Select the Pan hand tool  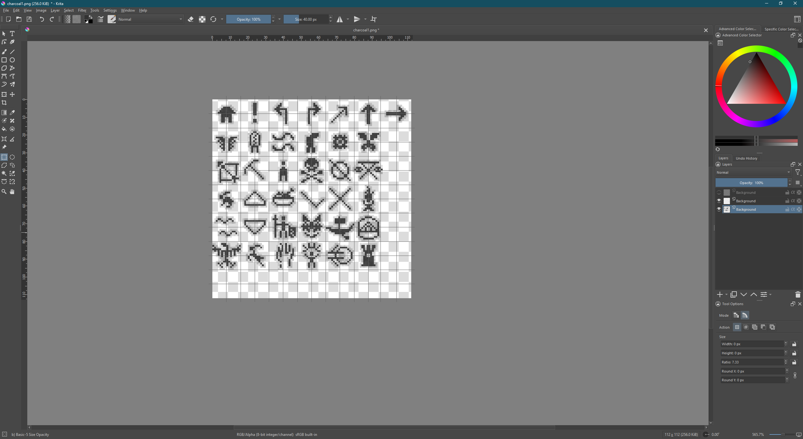pos(12,192)
